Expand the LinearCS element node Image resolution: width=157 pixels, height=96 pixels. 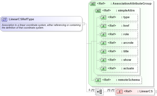[156, 92]
